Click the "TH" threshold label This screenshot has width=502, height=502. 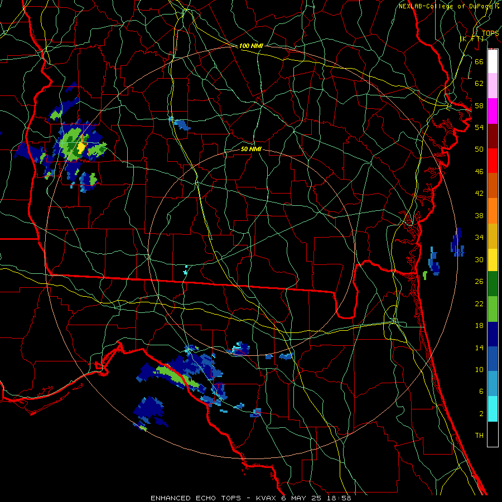coord(479,436)
